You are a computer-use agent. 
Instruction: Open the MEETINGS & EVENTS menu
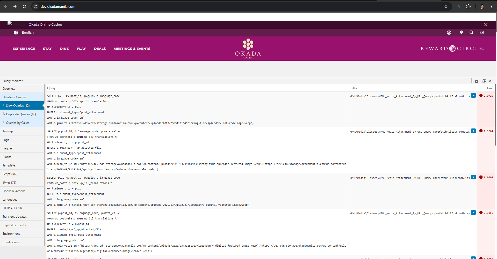point(132,49)
